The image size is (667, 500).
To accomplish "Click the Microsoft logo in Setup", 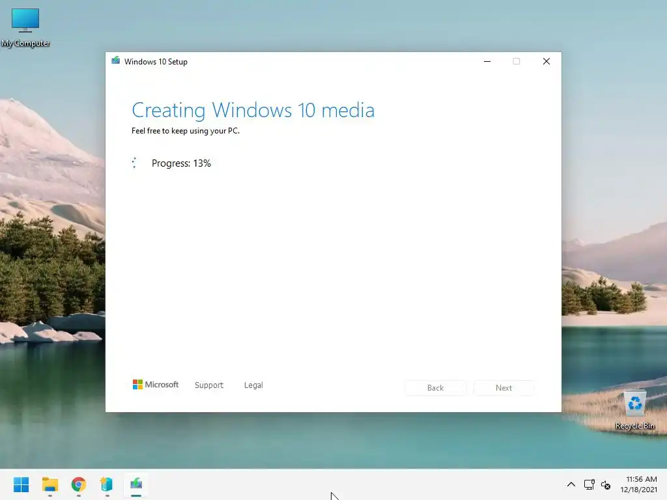I will 156,385.
